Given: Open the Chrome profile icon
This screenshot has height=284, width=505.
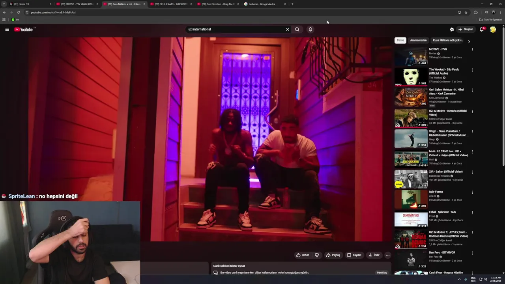Looking at the screenshot, I should 493,12.
